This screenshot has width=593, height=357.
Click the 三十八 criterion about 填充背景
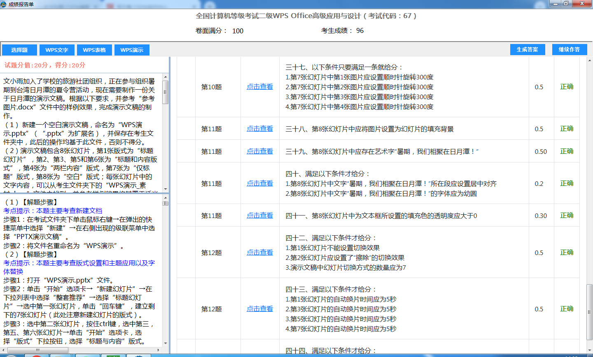coord(369,129)
